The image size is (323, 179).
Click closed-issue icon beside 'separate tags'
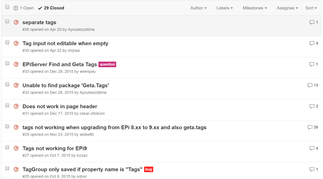click(x=16, y=22)
